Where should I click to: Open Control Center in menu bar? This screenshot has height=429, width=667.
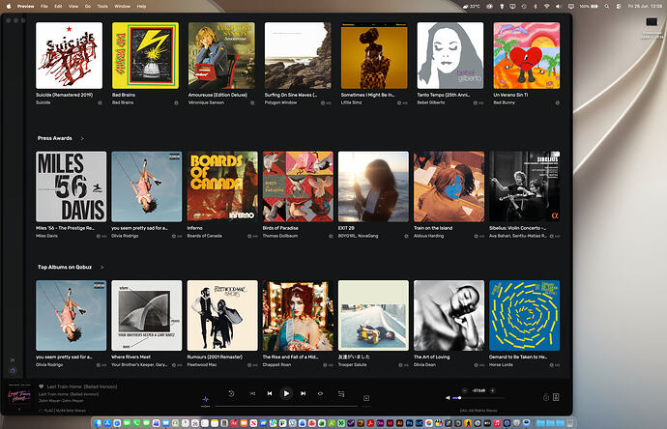coord(619,7)
